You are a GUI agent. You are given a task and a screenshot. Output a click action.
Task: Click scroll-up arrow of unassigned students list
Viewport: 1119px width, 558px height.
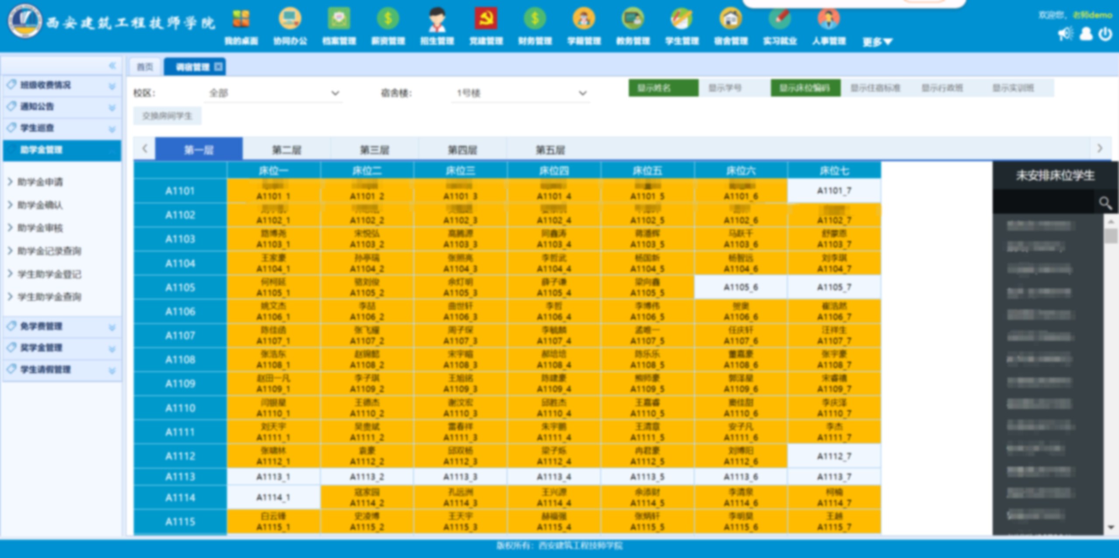pyautogui.click(x=1111, y=222)
